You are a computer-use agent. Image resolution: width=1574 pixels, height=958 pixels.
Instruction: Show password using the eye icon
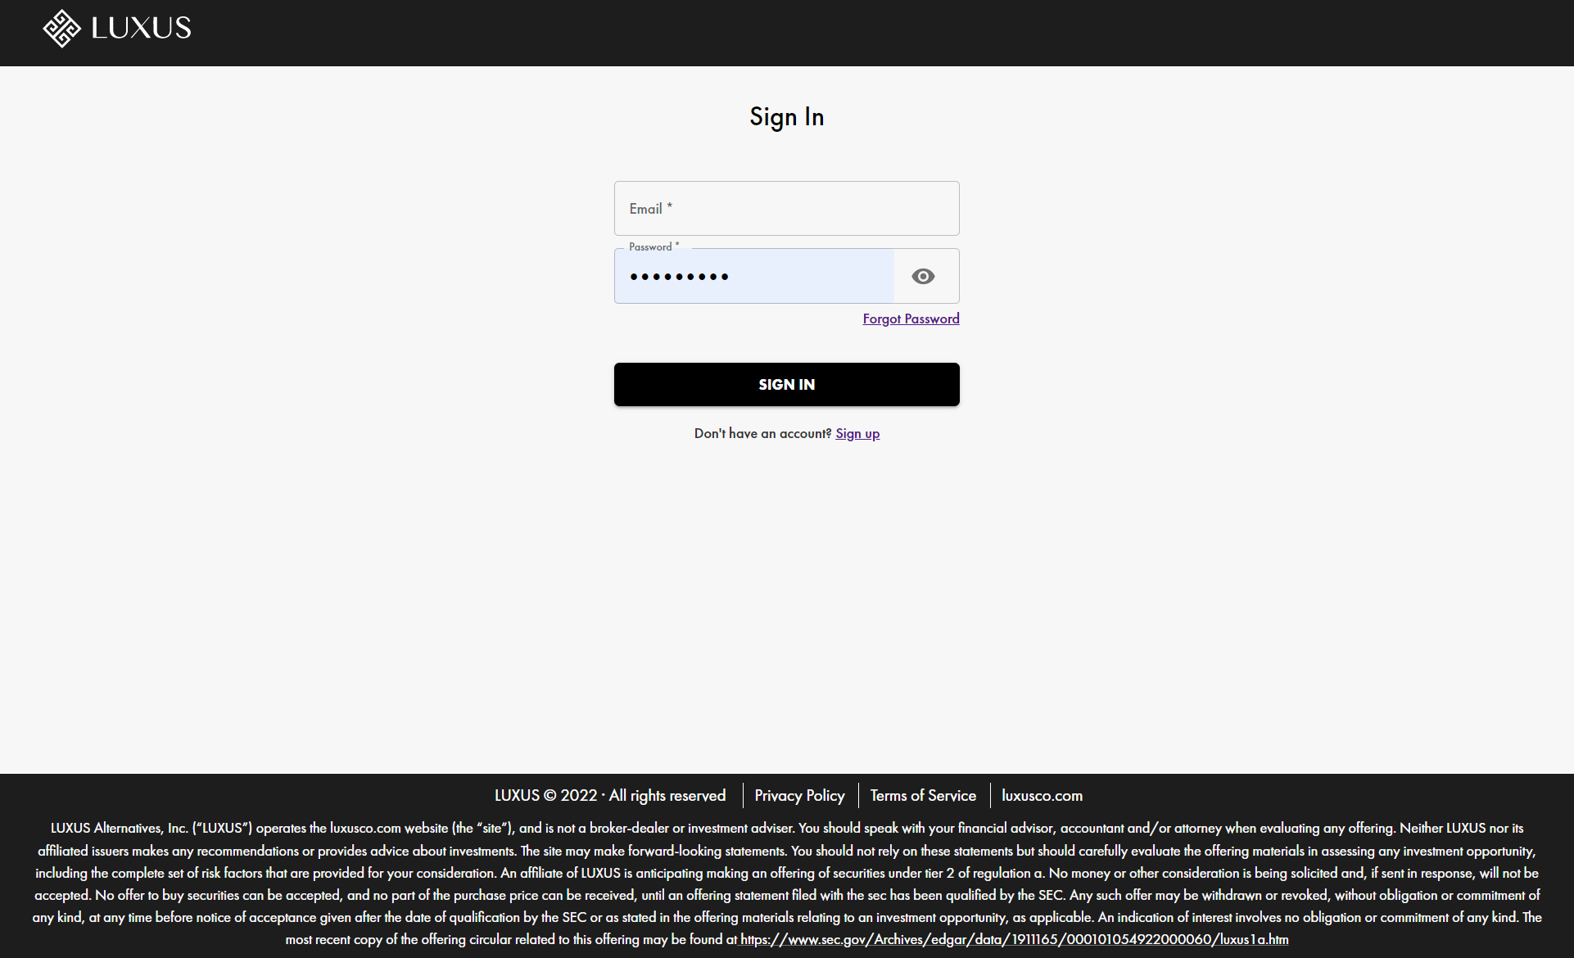(x=923, y=277)
